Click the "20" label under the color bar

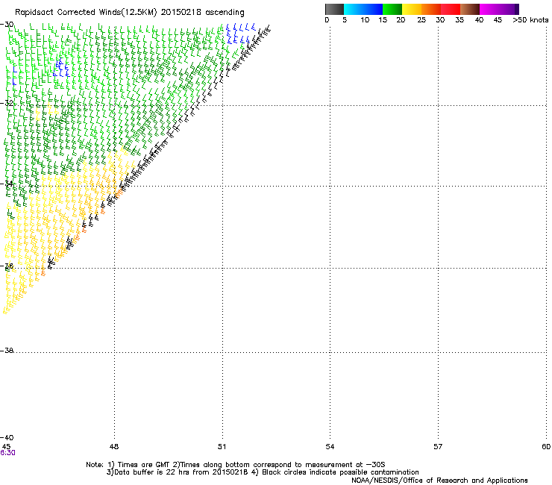click(401, 20)
